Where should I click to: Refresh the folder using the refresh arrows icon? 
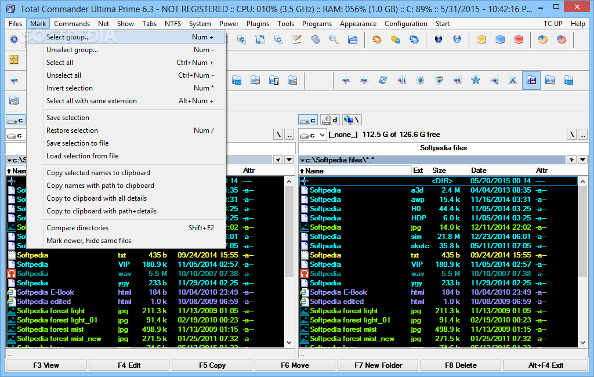pos(382,81)
